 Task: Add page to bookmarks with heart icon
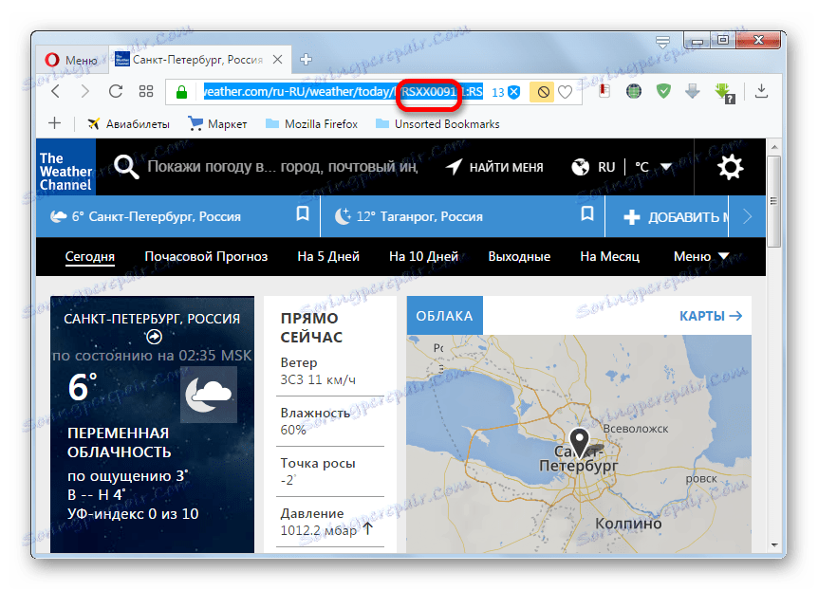565,92
